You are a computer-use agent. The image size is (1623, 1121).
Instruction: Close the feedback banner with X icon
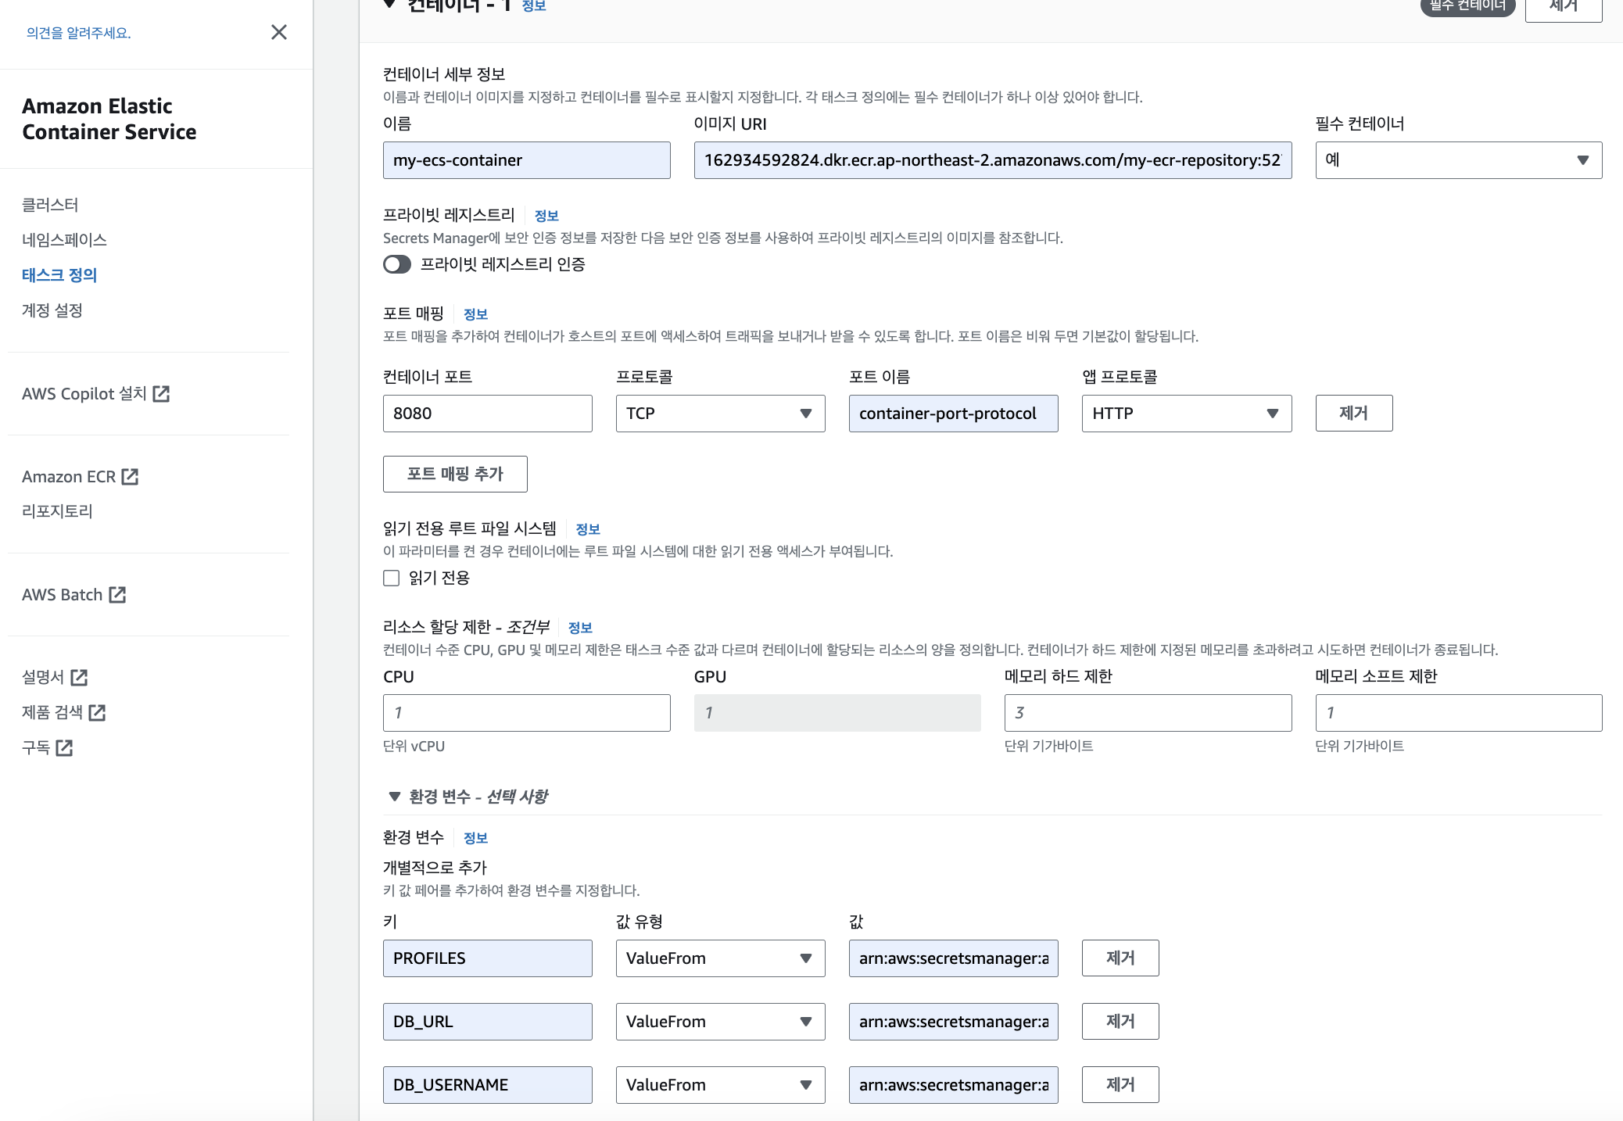point(278,32)
